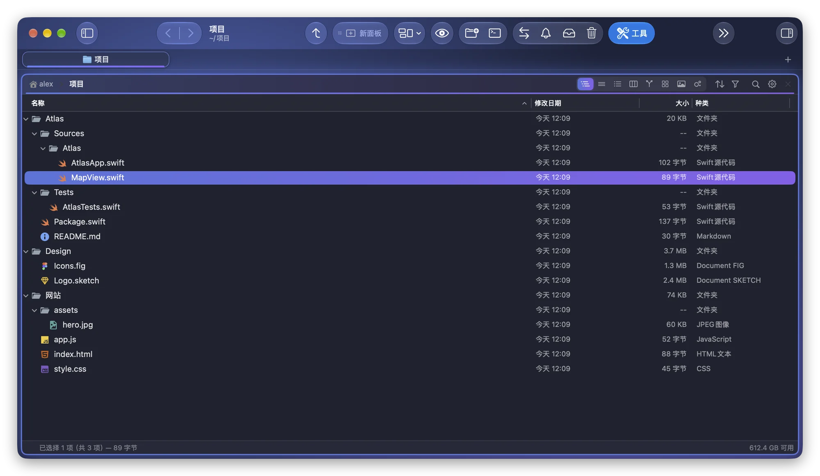Search in this folder

[x=755, y=84]
